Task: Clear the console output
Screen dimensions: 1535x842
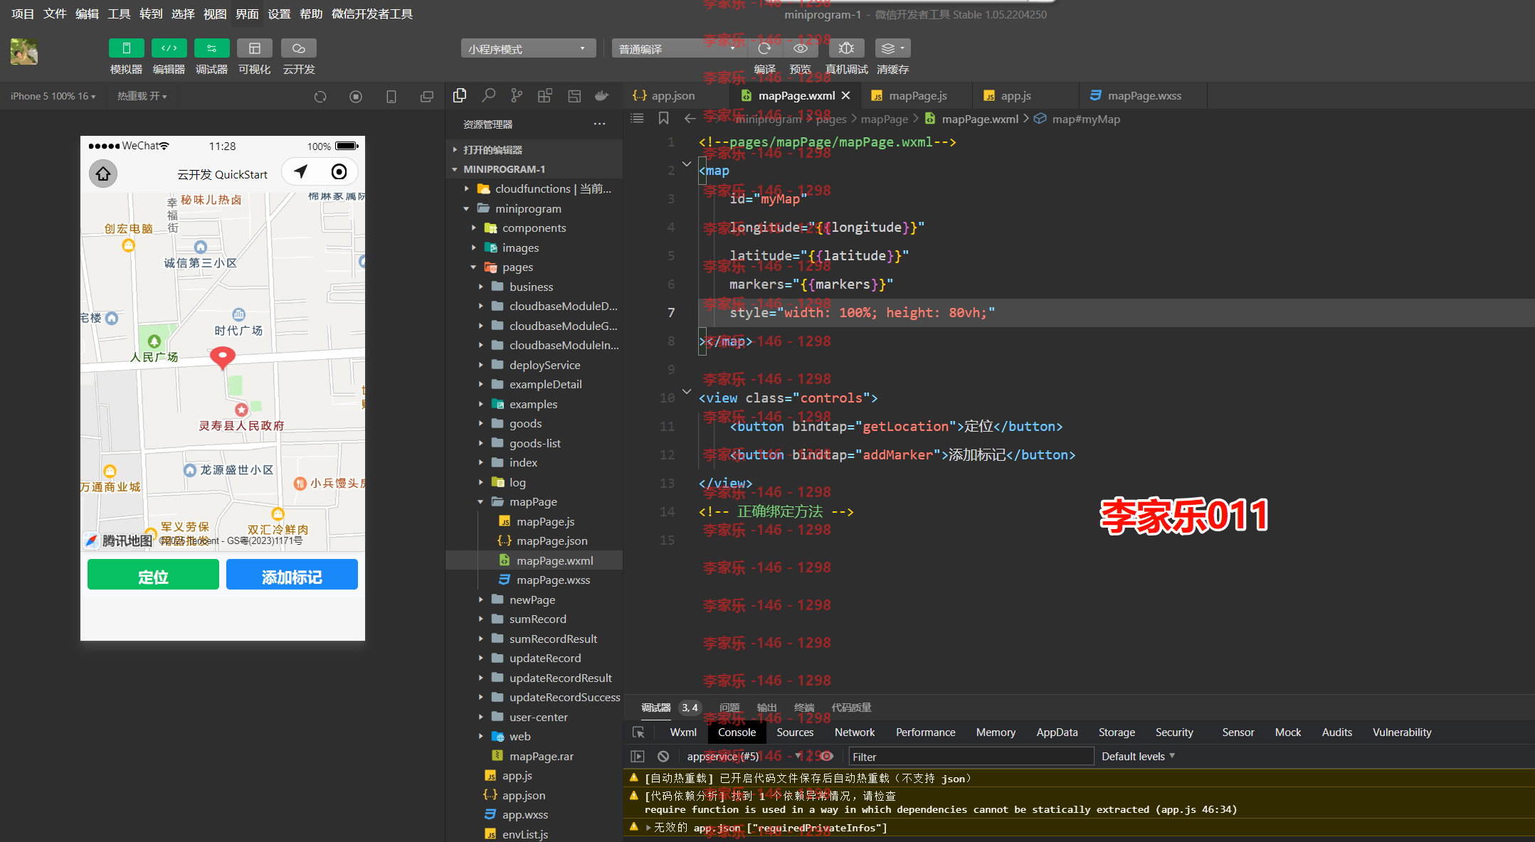Action: pyautogui.click(x=663, y=757)
